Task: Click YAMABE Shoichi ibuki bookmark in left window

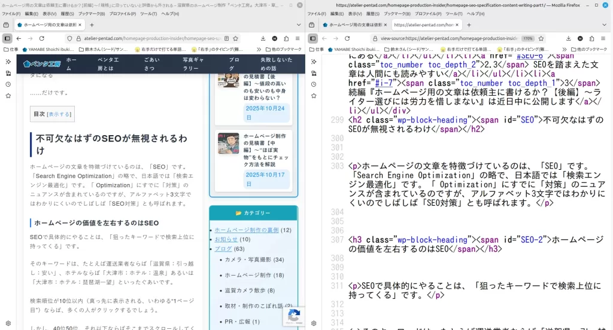Action: click(x=48, y=49)
